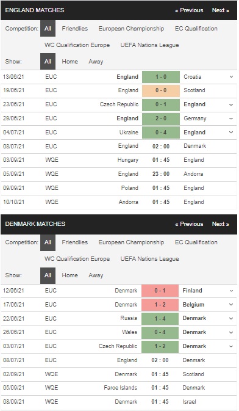Screen dimensions: 239x411
Task: Expand Denmark vs Belgium row chevron
Action: (x=231, y=305)
